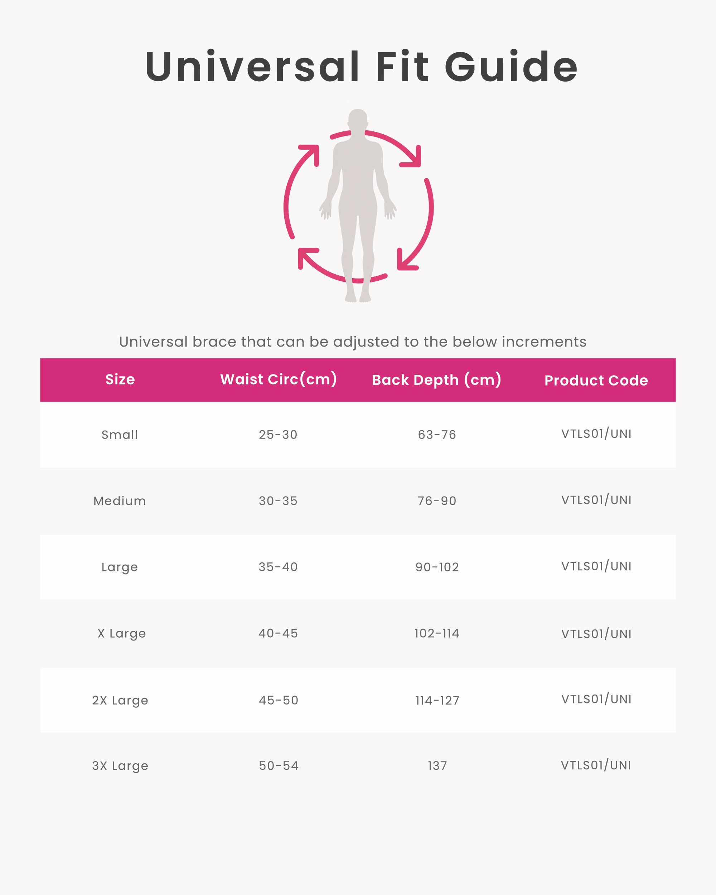Click the universal brace description text
This screenshot has width=716, height=895.
click(x=353, y=342)
